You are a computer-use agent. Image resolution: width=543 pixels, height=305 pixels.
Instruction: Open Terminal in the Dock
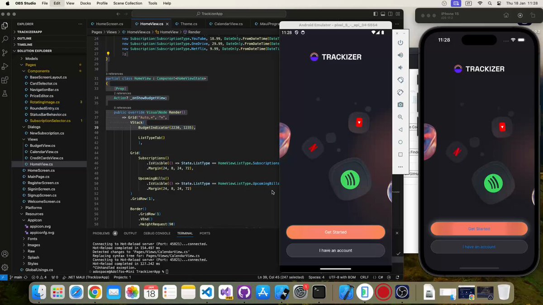tap(319, 292)
